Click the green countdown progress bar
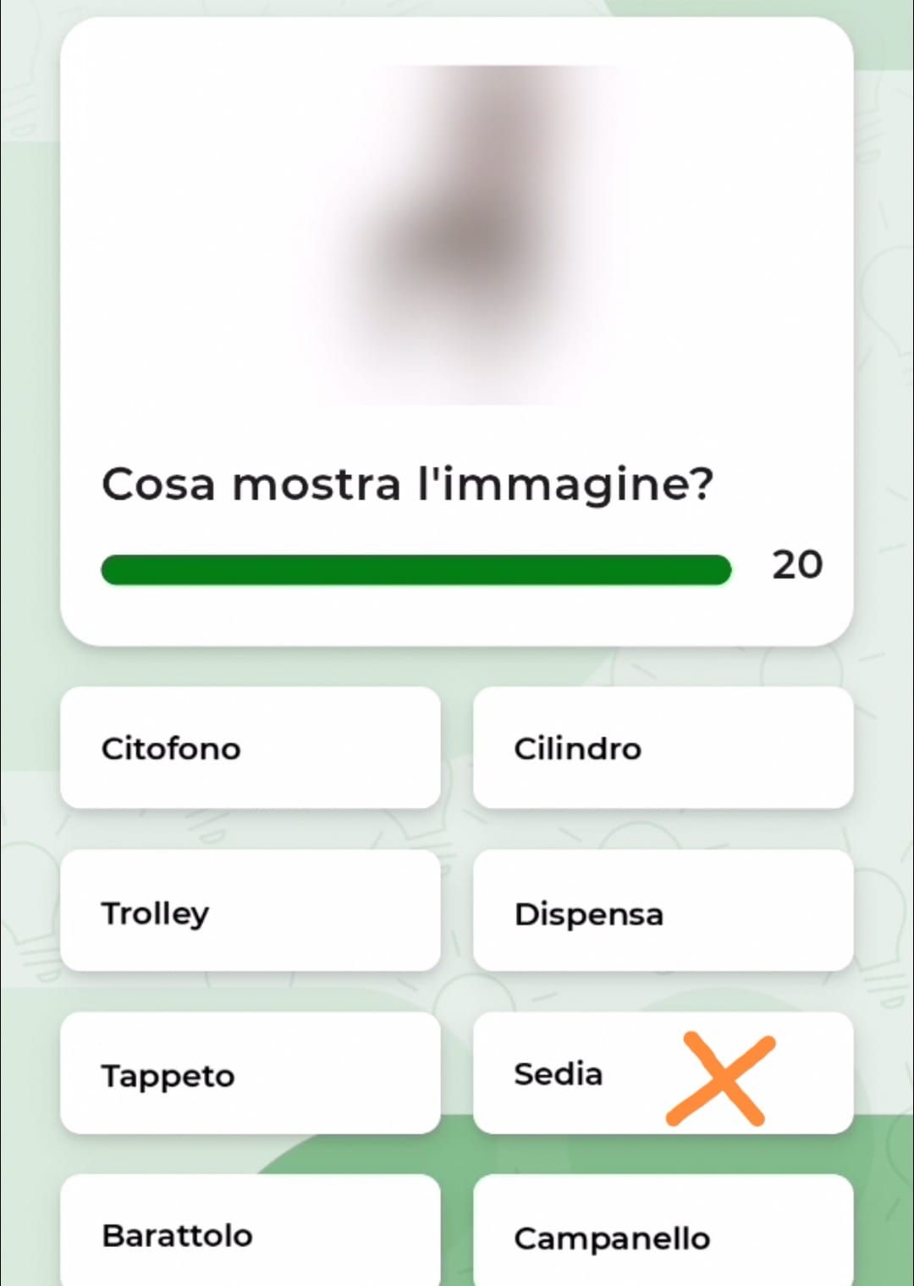Viewport: 914px width, 1286px height. point(415,570)
